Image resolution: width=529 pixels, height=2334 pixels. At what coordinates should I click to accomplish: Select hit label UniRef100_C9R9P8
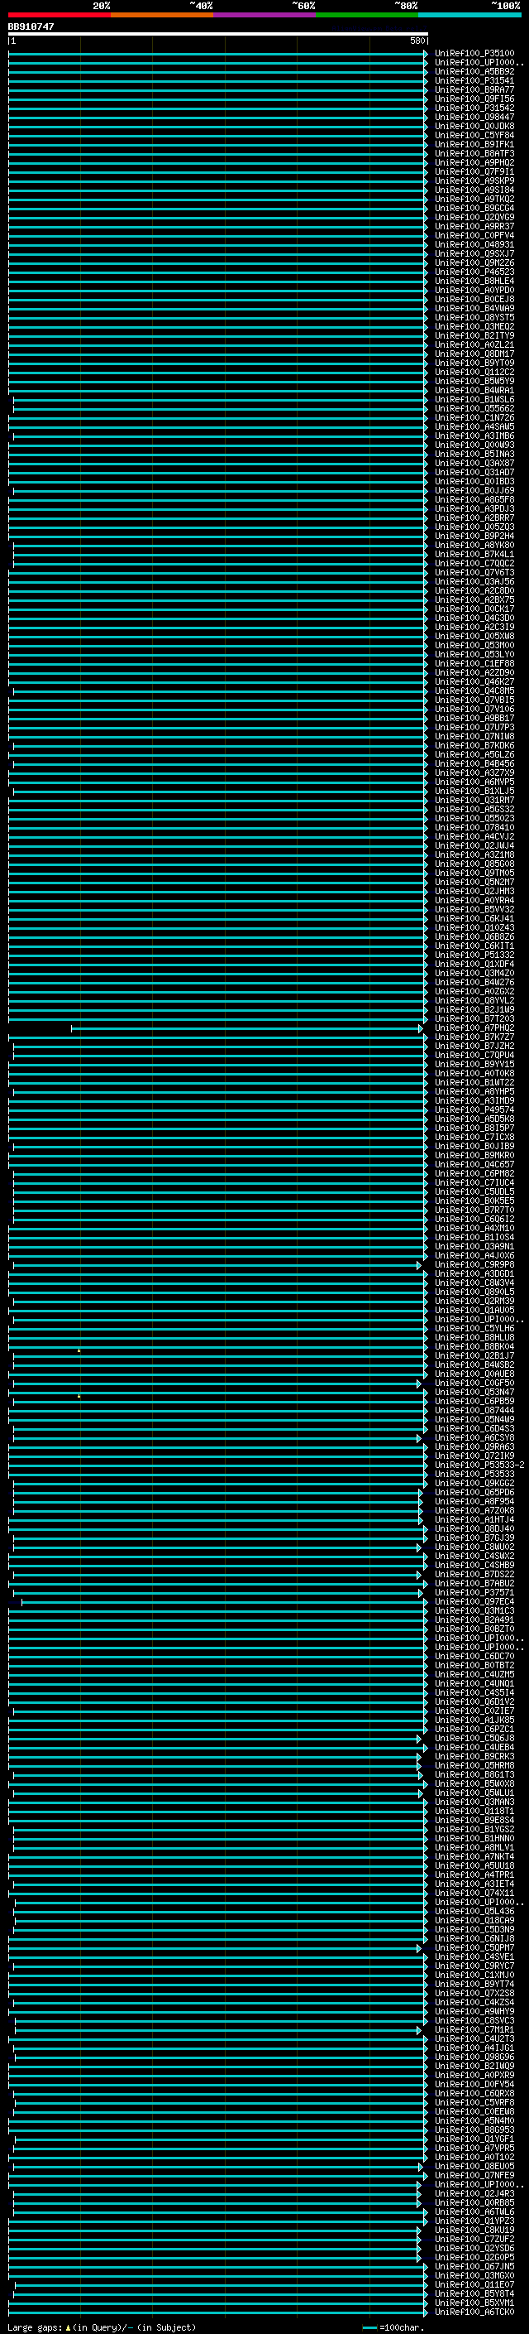coord(474,1265)
